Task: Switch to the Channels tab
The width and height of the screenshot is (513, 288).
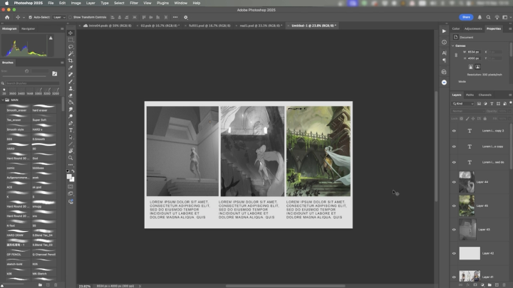Action: pyautogui.click(x=484, y=95)
